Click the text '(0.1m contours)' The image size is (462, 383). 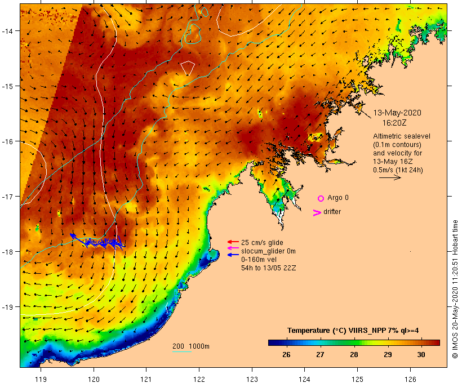[x=397, y=145]
